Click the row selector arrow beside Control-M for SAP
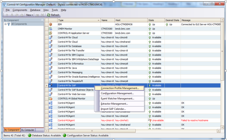 tap(47, 85)
